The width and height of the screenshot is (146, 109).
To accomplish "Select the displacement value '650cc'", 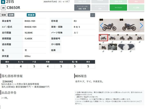I will click(27, 56).
